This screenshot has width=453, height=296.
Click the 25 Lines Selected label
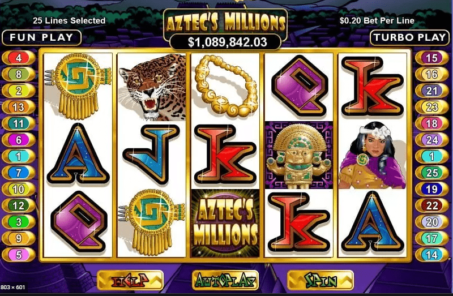tap(69, 20)
